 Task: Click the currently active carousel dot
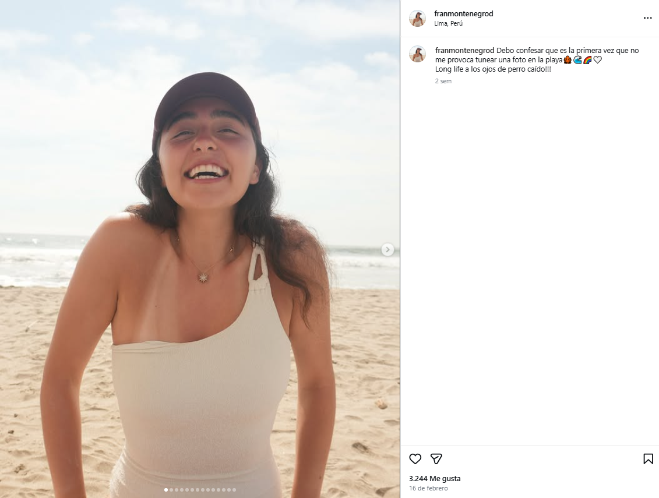pyautogui.click(x=166, y=489)
